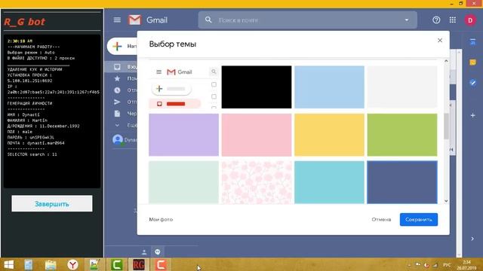The image size is (483, 271).
Task: Open the Gmail help question mark icon
Action: pyautogui.click(x=436, y=20)
